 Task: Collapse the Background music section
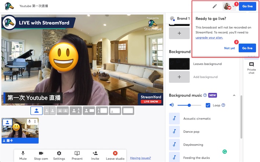(x=234, y=95)
